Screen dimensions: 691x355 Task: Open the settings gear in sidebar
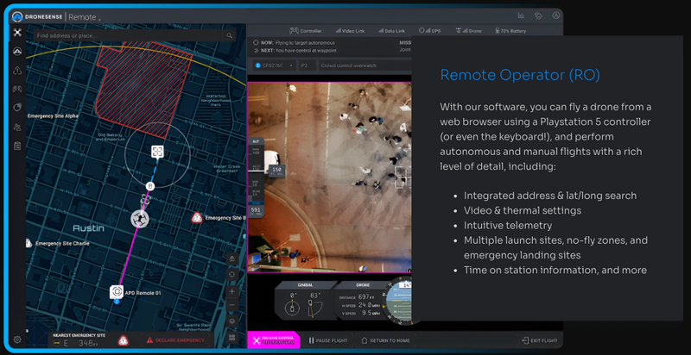click(17, 339)
